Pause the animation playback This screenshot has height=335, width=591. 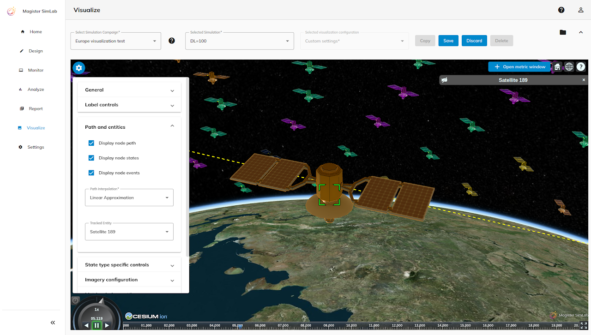point(96,325)
